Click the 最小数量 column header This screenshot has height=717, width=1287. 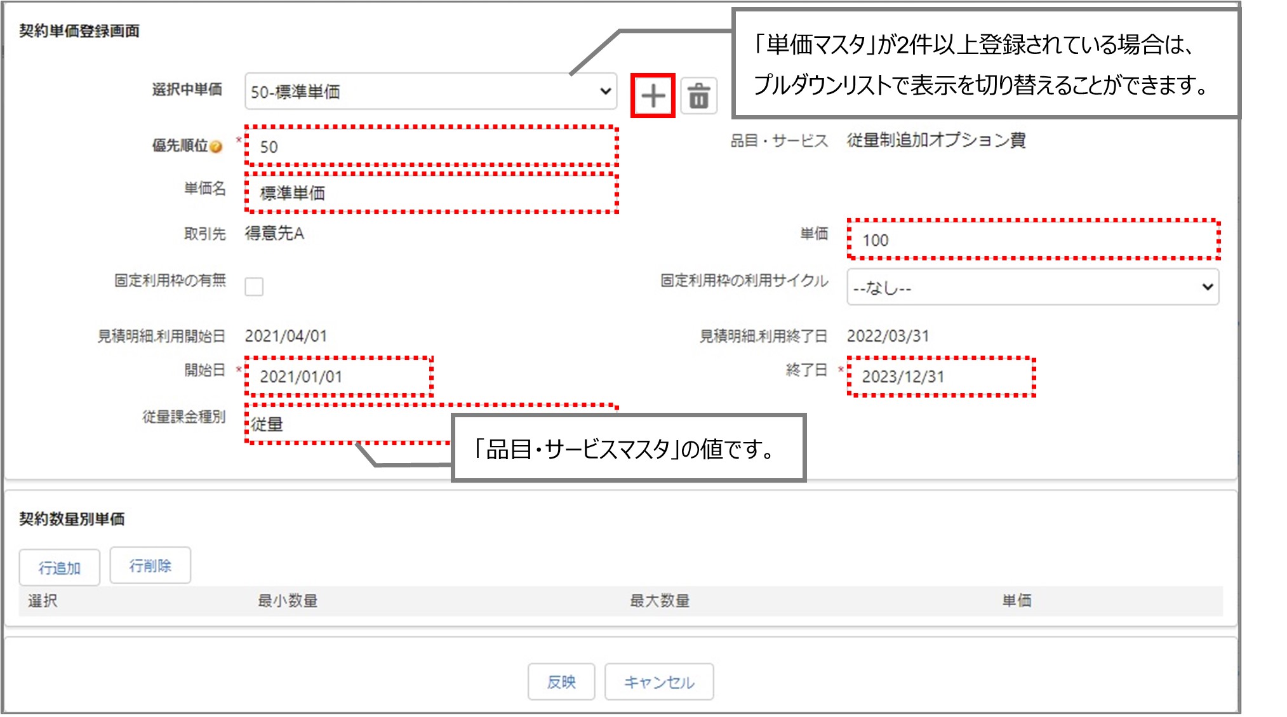pos(287,600)
